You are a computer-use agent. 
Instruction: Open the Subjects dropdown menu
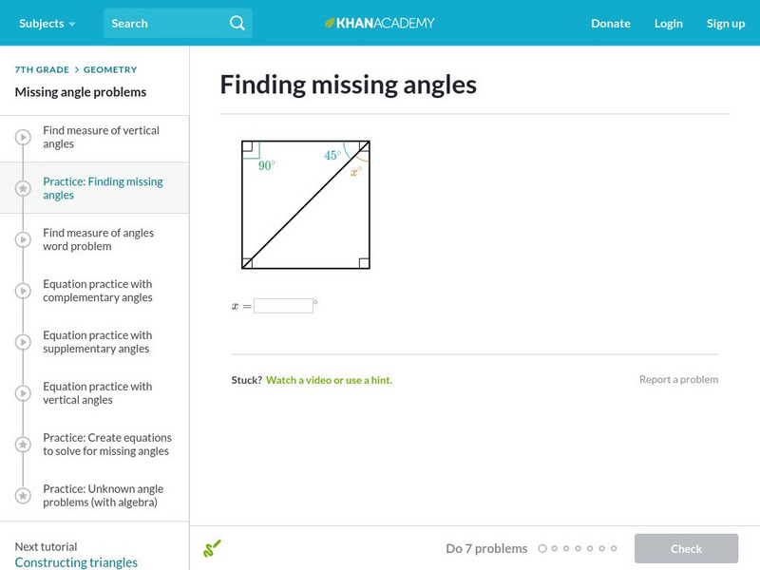point(47,23)
